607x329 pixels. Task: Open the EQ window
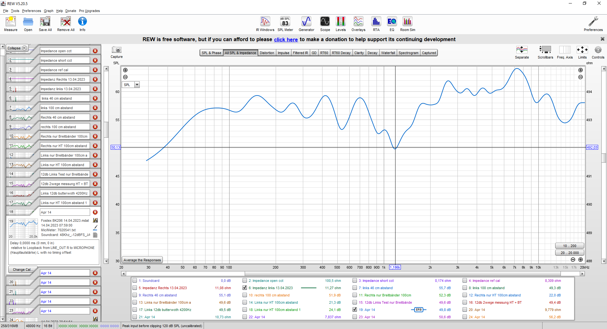pos(392,24)
